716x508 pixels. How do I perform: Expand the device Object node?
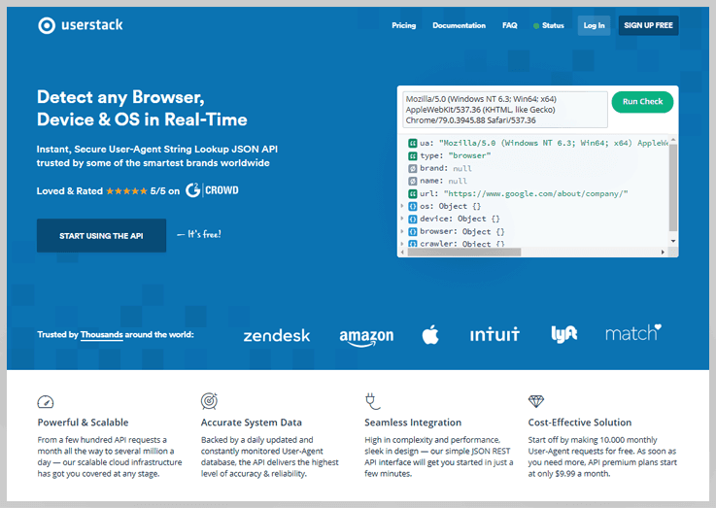[x=402, y=219]
